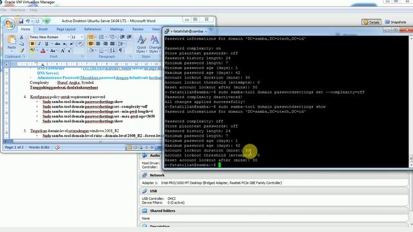
Task: Toggle Align Text Left
Action: [x=91, y=44]
